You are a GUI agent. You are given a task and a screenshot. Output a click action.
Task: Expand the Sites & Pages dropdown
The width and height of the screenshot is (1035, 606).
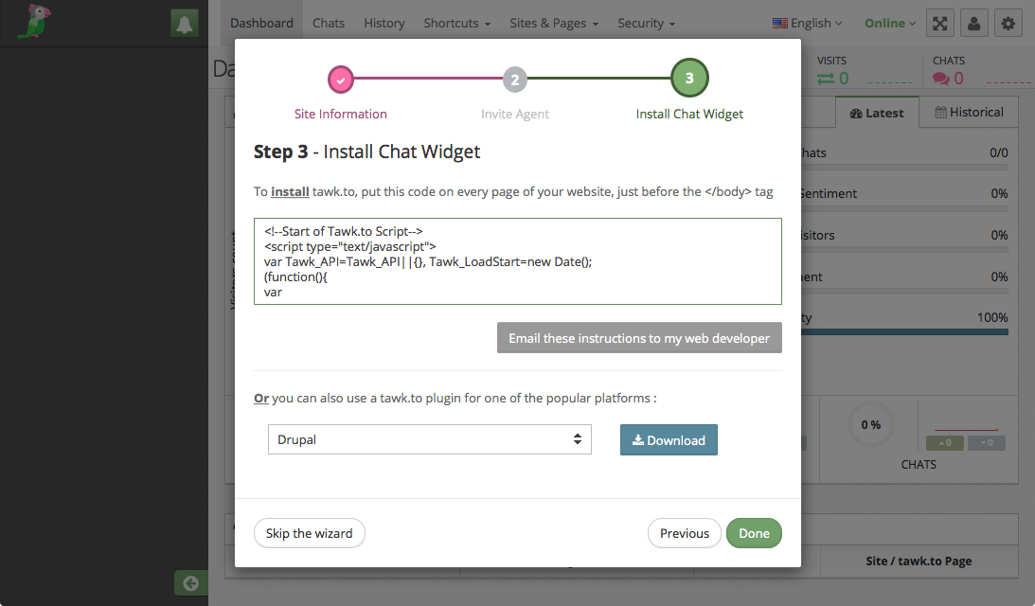click(x=554, y=23)
